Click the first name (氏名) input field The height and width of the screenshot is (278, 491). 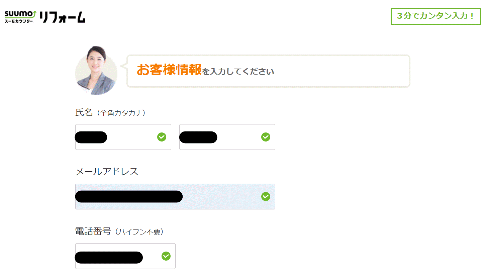pos(123,137)
